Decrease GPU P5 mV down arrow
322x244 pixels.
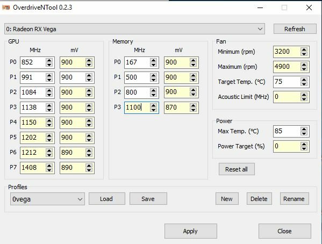[x=89, y=140]
